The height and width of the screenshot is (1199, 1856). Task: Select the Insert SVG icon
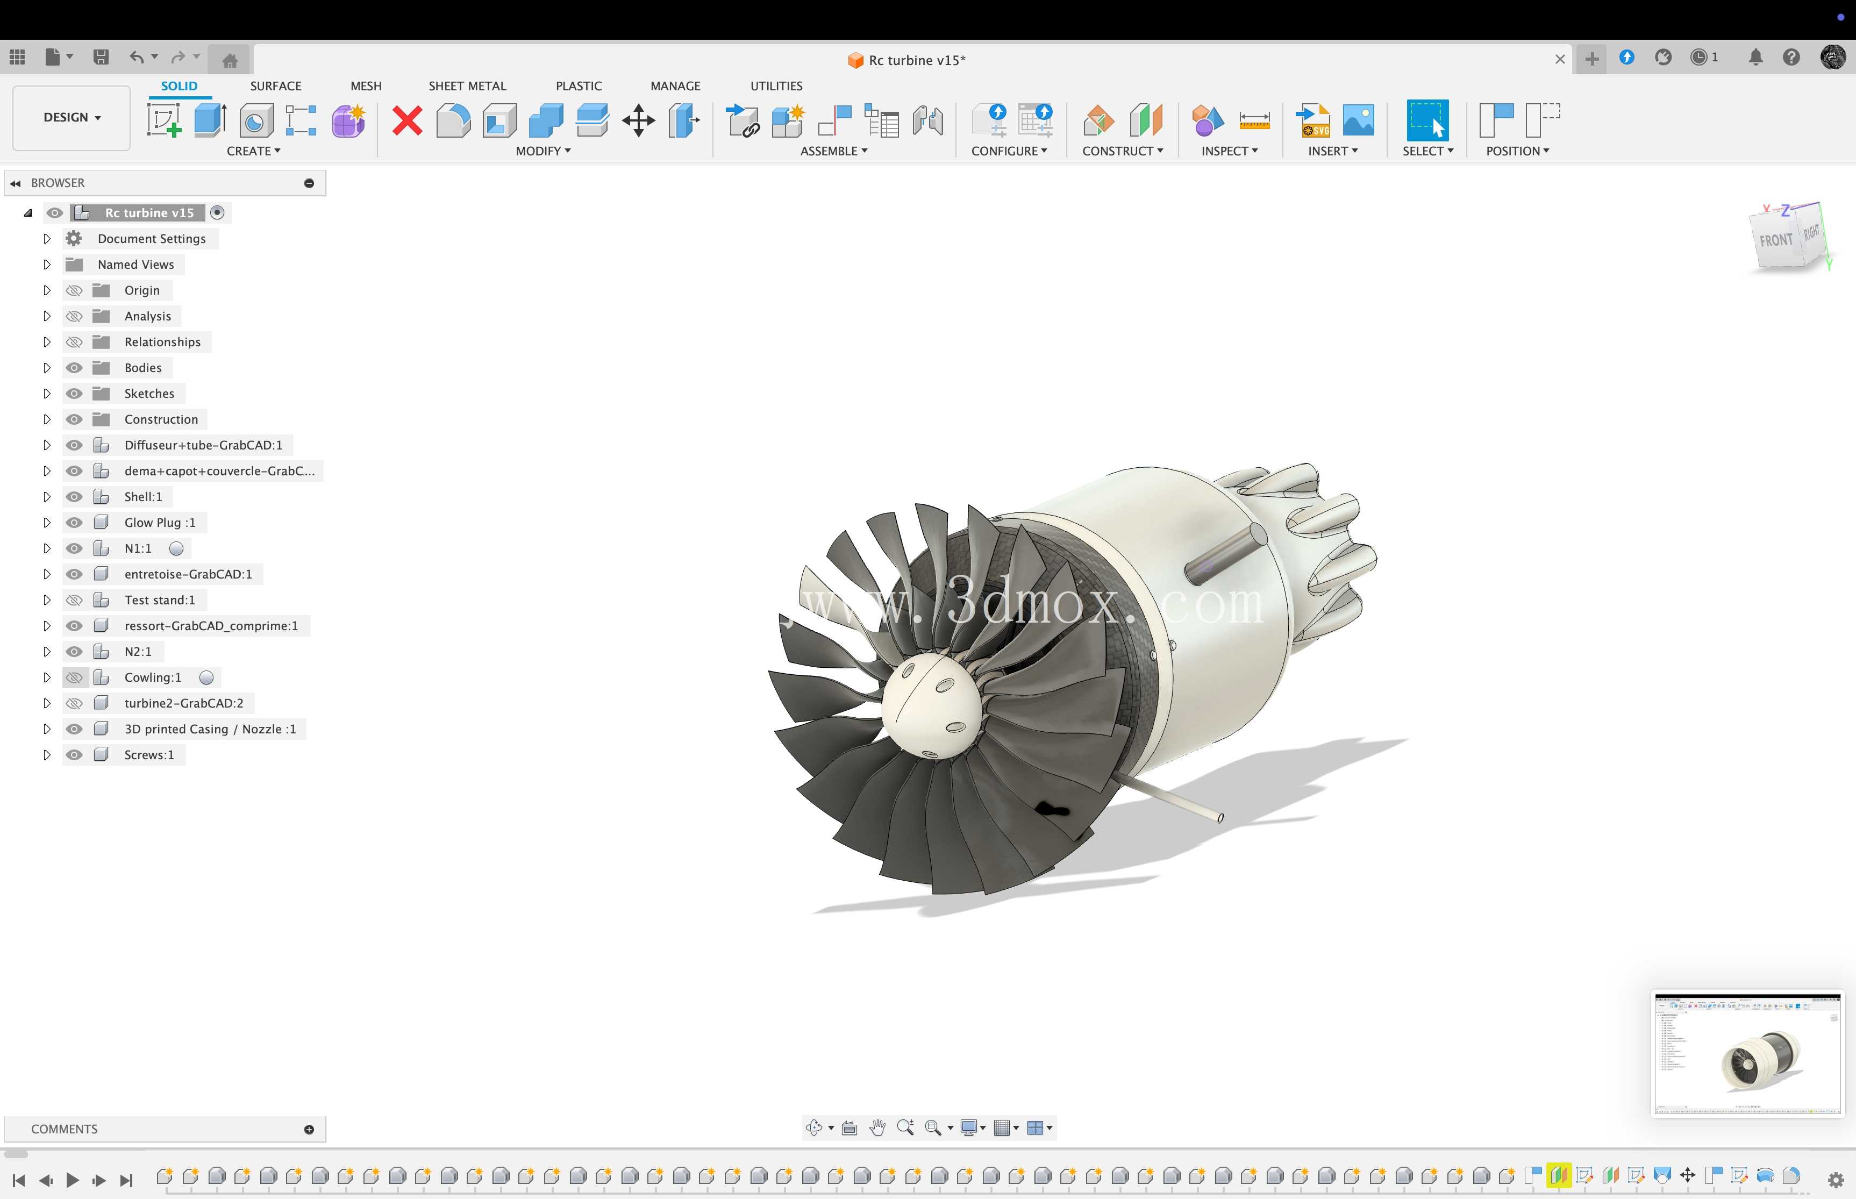(x=1312, y=120)
